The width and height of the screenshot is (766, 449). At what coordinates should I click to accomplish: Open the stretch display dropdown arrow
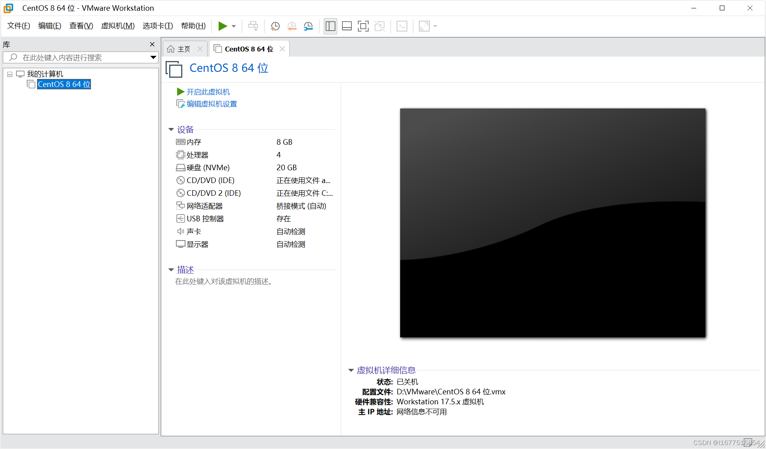(435, 26)
